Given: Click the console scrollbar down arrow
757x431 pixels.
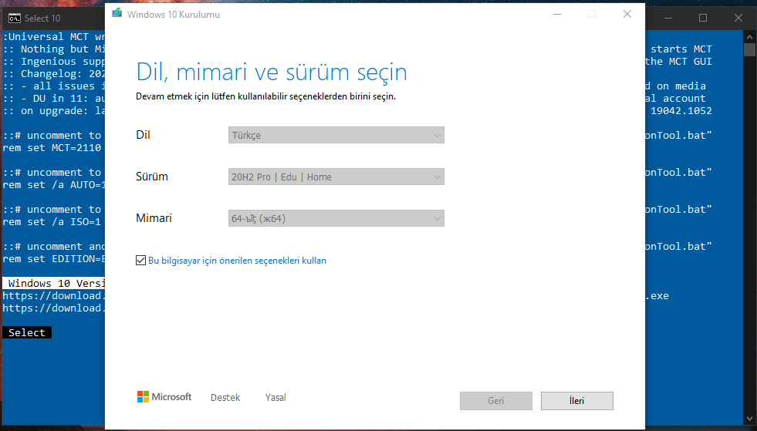Looking at the screenshot, I should tap(749, 418).
